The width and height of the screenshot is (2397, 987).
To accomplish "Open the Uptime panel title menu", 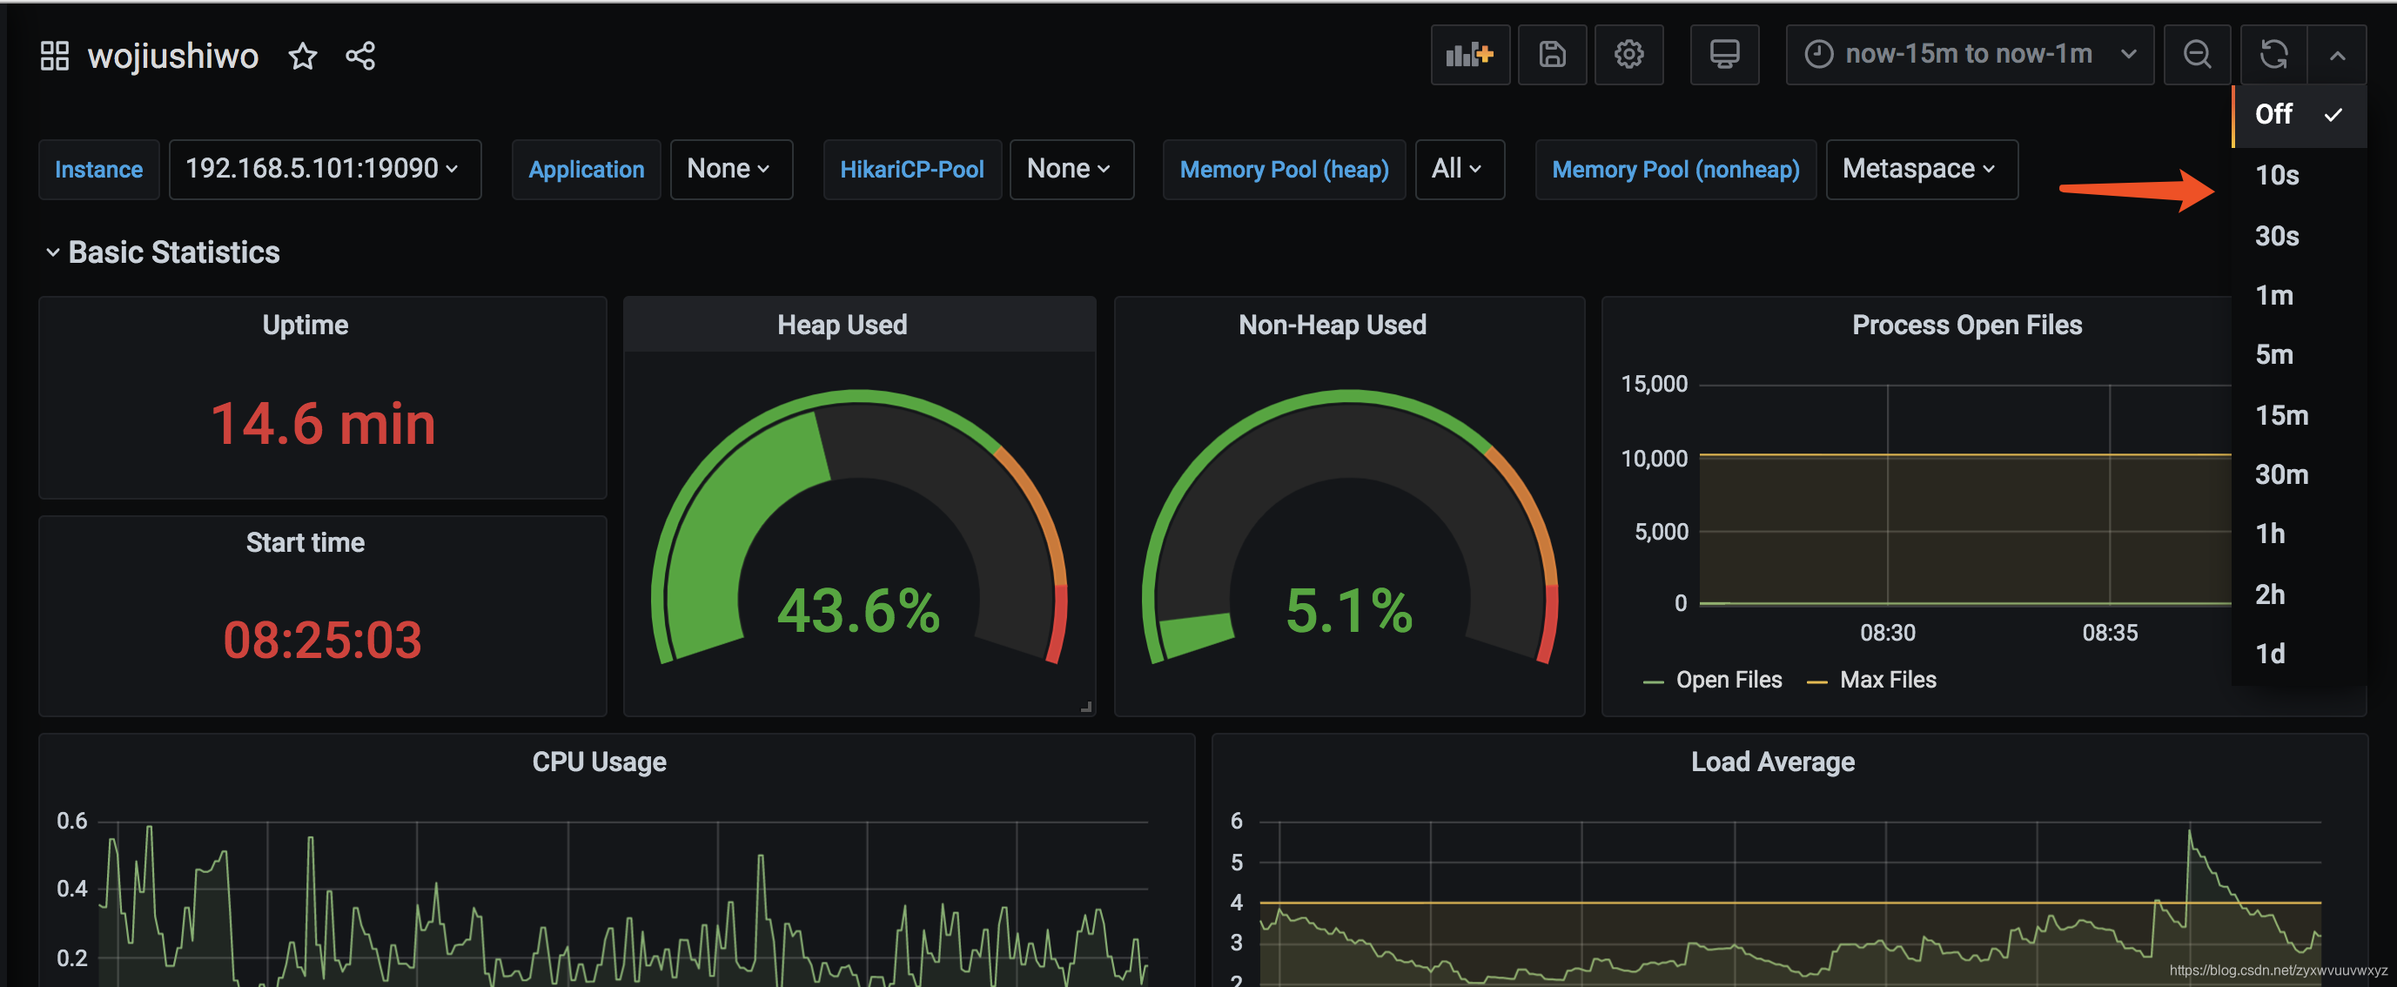I will (x=305, y=325).
